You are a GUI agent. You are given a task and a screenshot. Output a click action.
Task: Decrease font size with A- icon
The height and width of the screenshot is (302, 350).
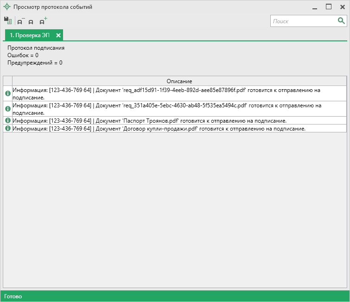point(20,21)
